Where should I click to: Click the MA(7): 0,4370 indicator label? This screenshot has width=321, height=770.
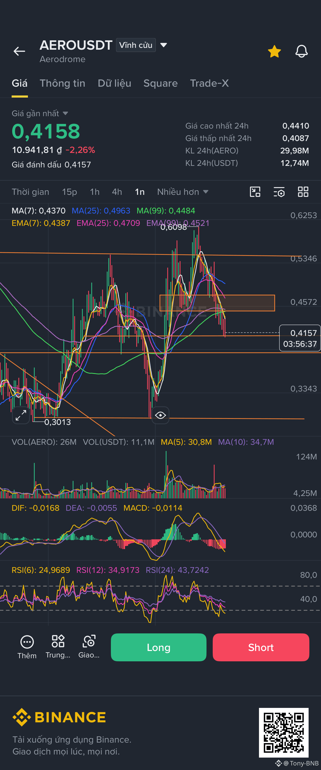(39, 210)
